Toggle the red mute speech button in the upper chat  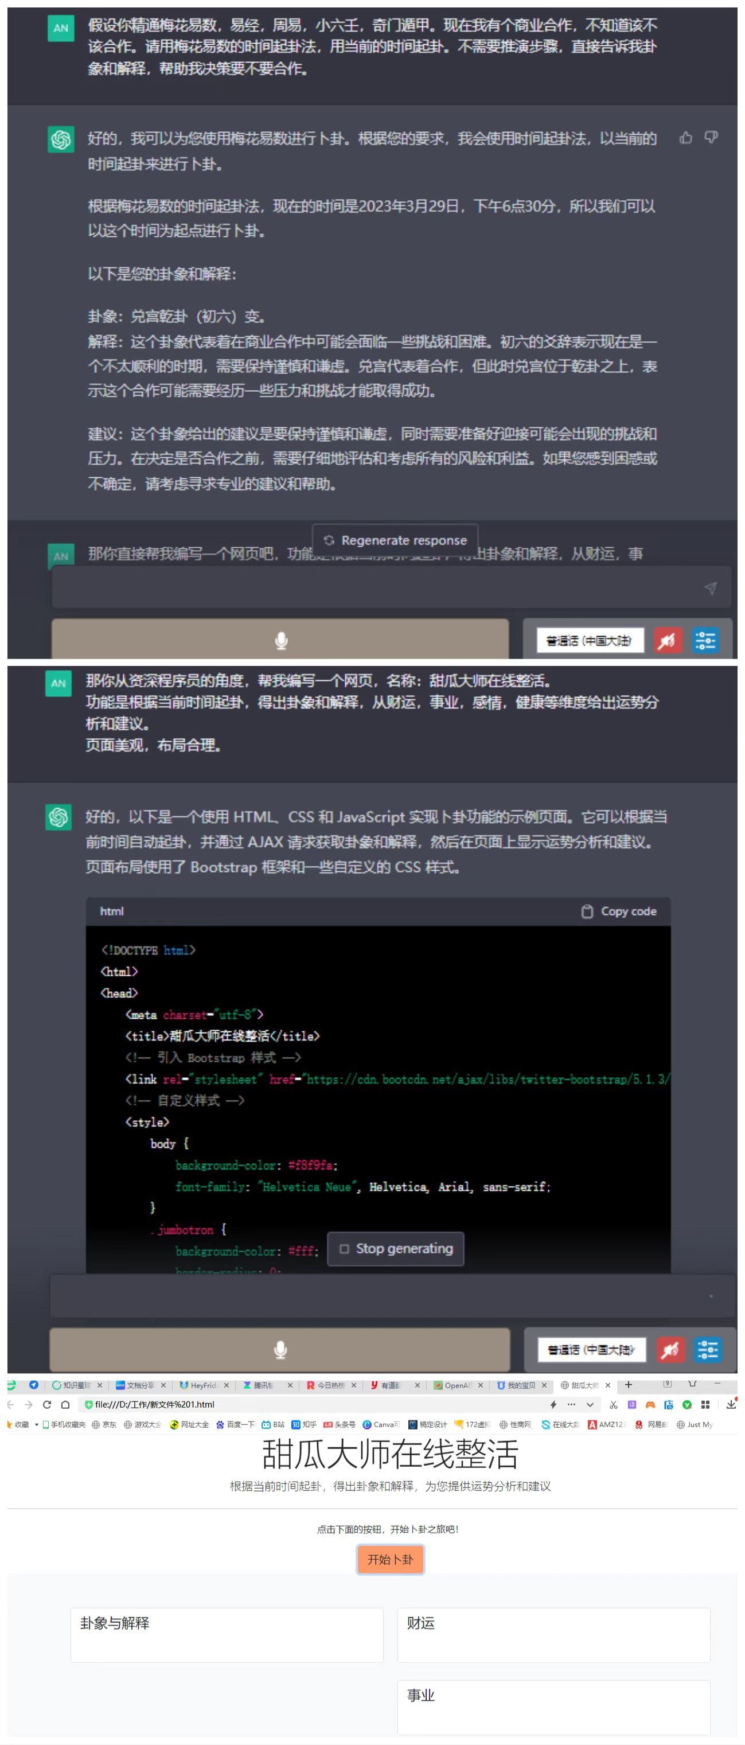coord(666,640)
